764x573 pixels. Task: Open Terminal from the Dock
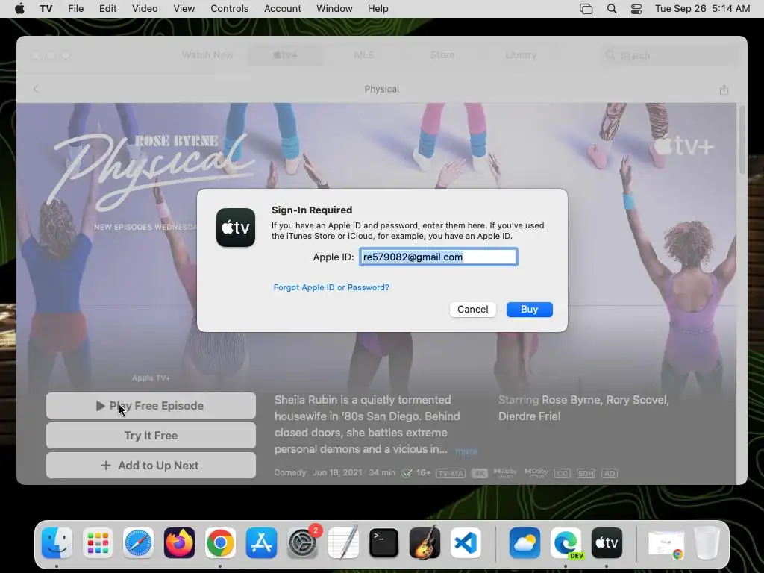384,542
